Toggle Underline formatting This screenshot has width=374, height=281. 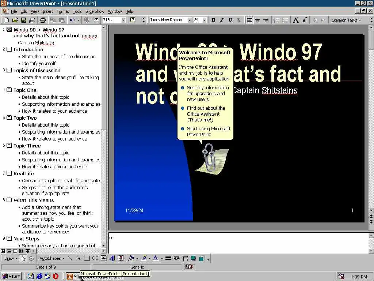coord(230,20)
